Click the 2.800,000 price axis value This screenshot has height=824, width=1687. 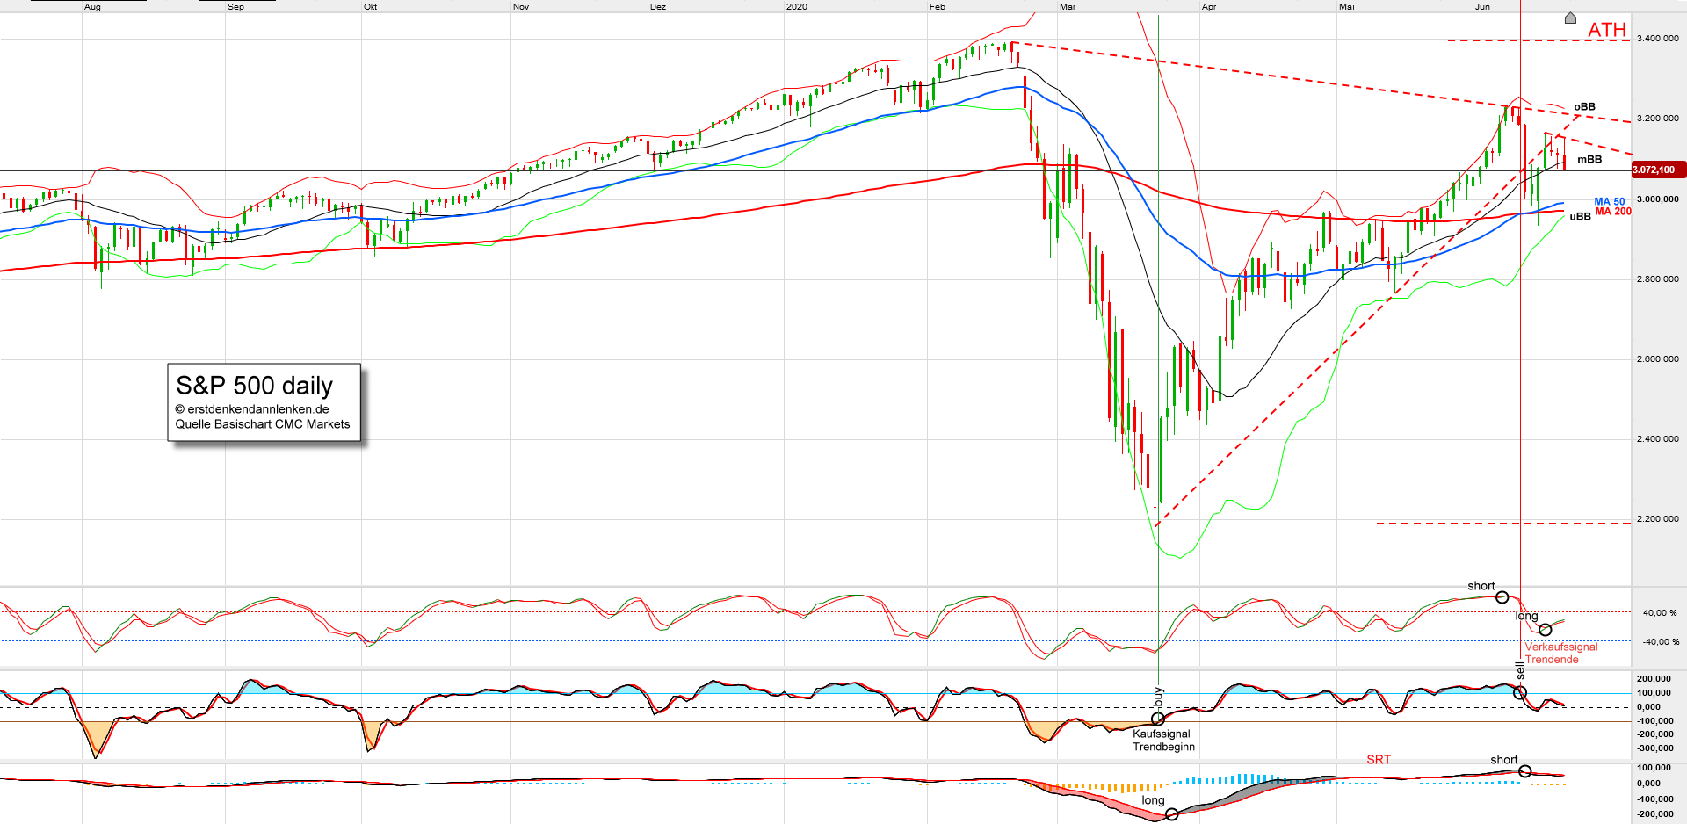pos(1657,279)
